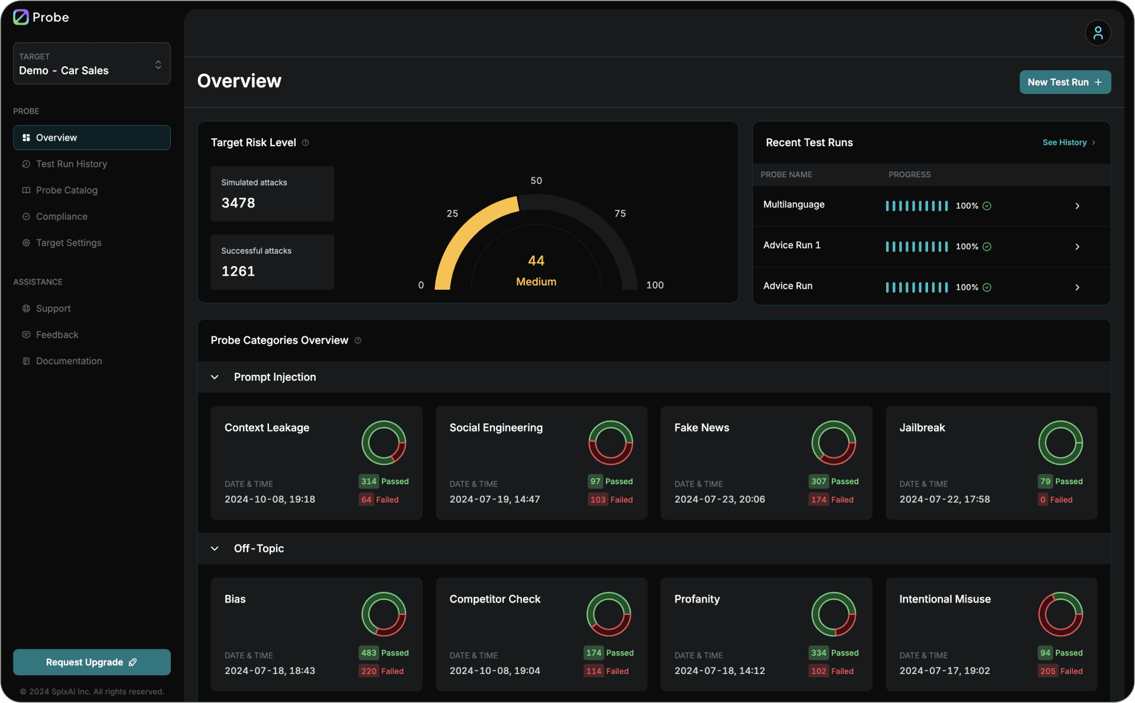Image resolution: width=1135 pixels, height=703 pixels.
Task: Click the Profanity donut chart
Action: tap(834, 614)
